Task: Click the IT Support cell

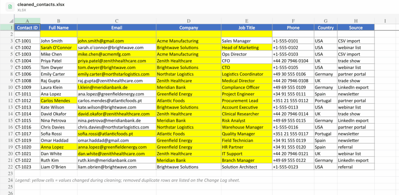Action: (x=247, y=154)
